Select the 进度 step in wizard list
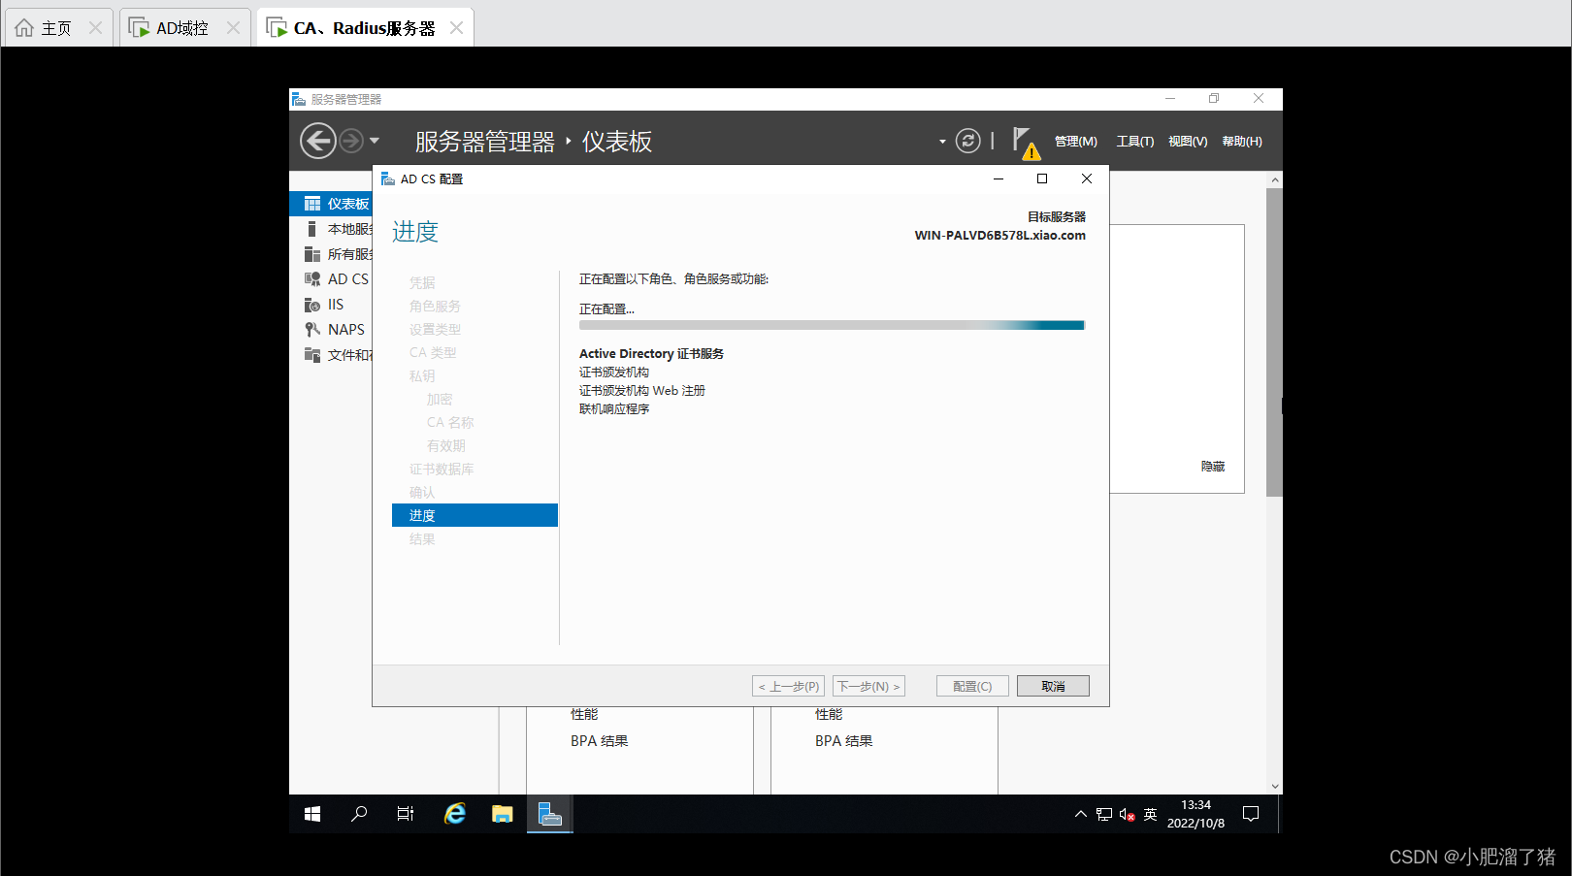 475,515
